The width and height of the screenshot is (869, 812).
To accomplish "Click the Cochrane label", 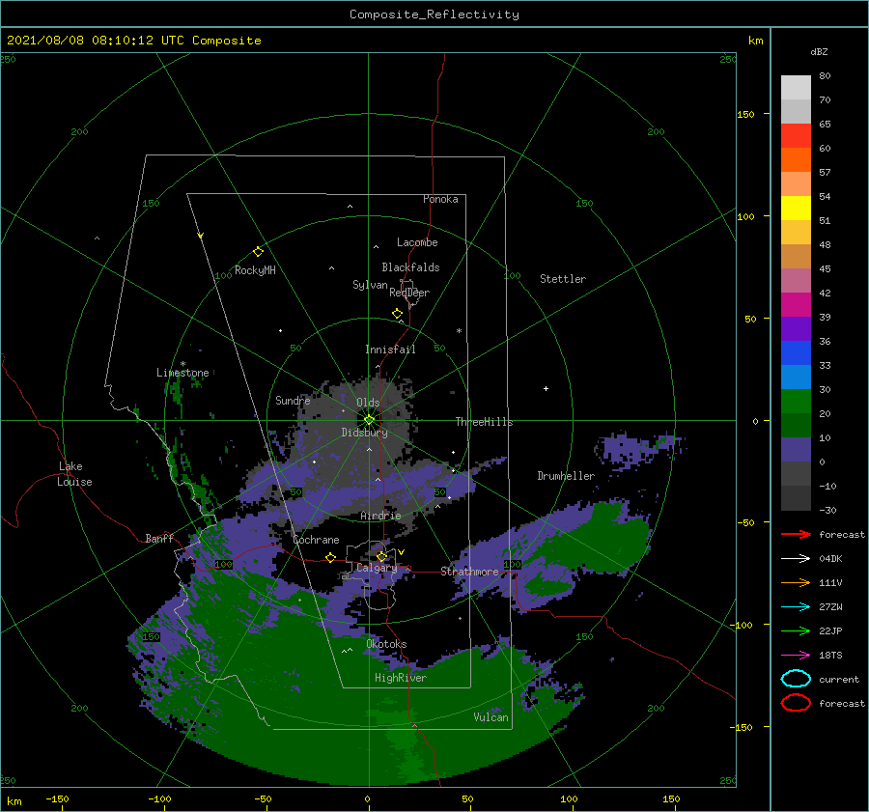I will click(316, 540).
